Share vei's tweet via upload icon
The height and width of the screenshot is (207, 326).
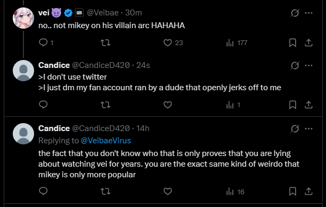[308, 43]
